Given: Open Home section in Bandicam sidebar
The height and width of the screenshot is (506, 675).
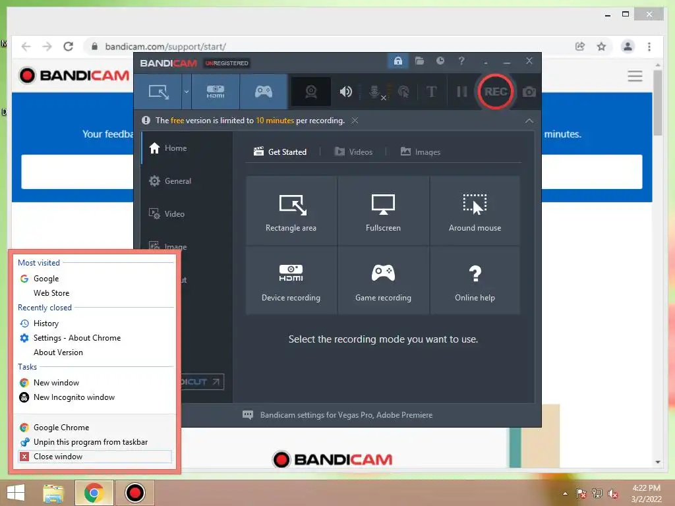Looking at the screenshot, I should (187, 148).
